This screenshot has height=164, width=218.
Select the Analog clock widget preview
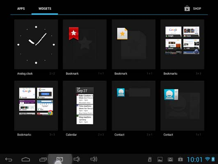tap(36, 44)
